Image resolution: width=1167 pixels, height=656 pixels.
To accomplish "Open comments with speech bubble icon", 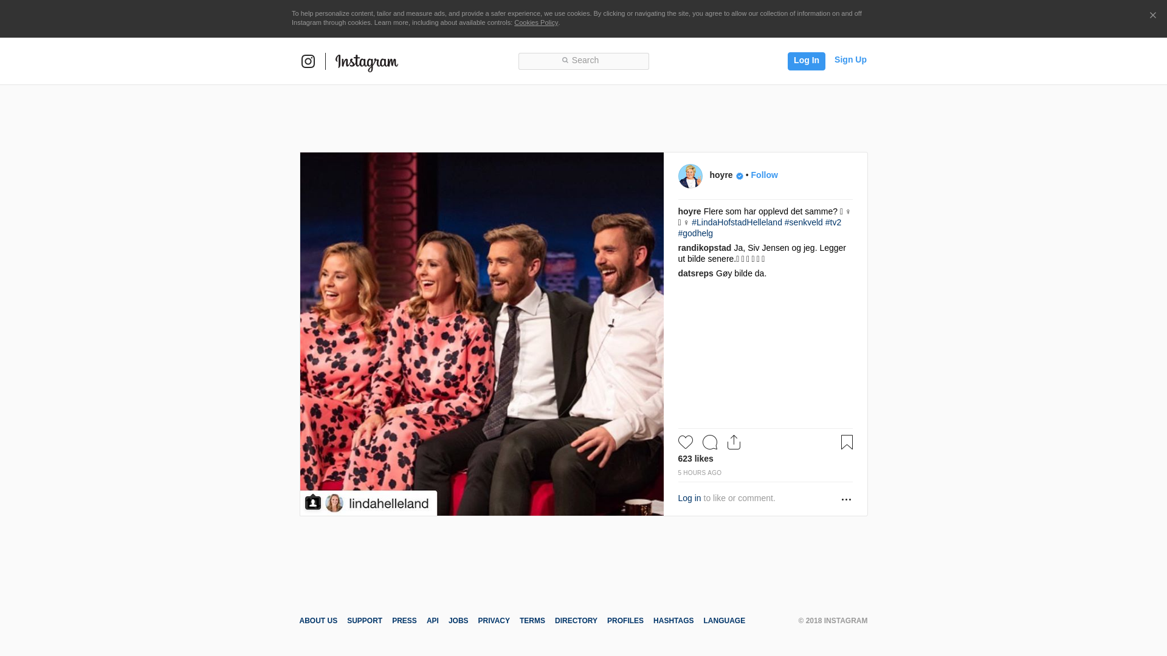I will click(709, 442).
